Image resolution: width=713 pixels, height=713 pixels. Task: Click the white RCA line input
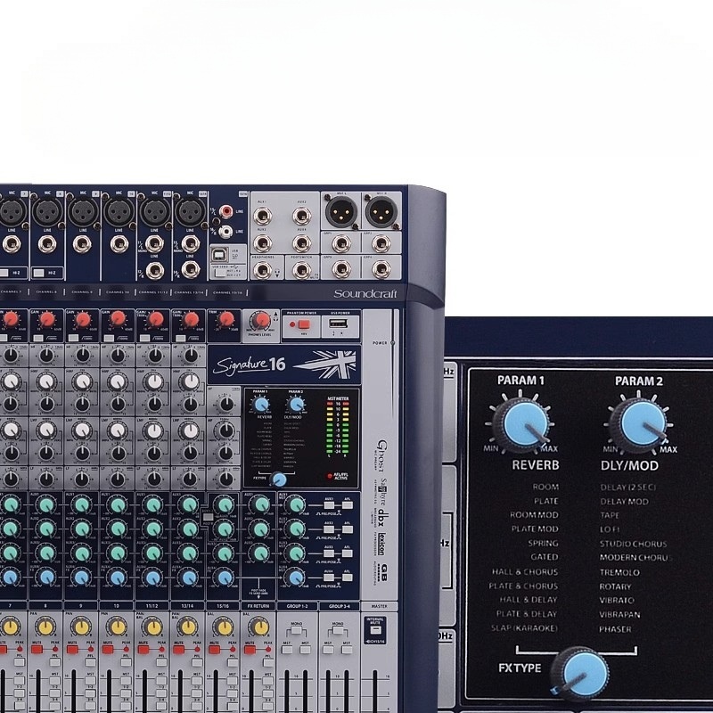coord(225,232)
